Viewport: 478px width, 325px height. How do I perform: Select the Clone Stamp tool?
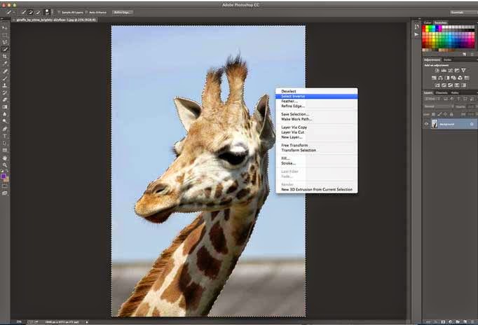point(5,85)
